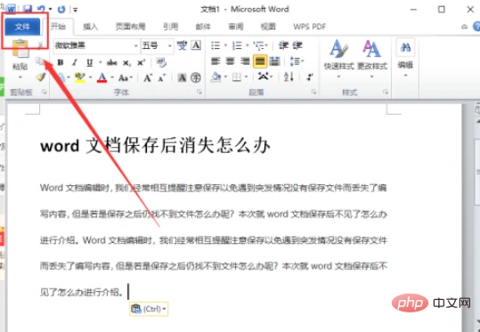Click the Save icon in title bar

pos(28,9)
